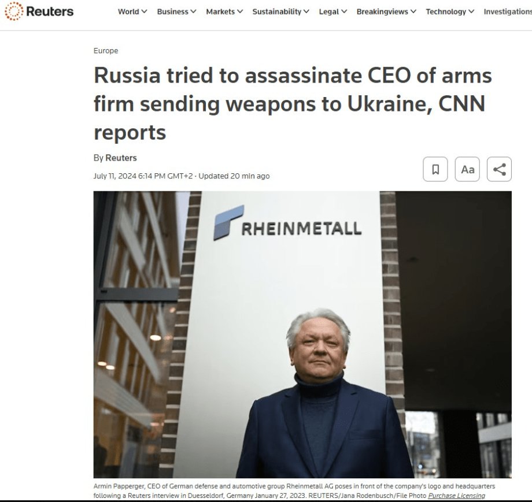Open the Investigations menu item
Image resolution: width=532 pixels, height=502 pixels.
pos(508,12)
